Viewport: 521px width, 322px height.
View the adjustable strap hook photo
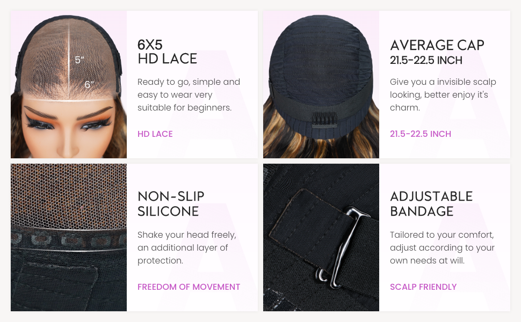(x=321, y=237)
